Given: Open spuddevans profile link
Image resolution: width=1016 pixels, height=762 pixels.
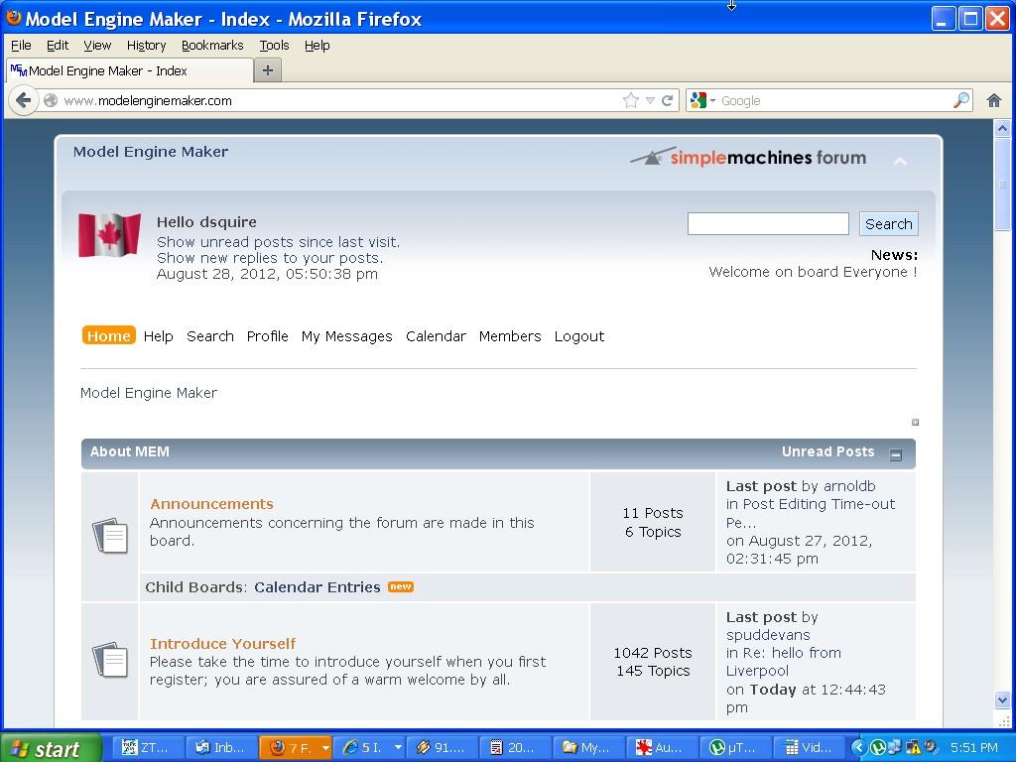Looking at the screenshot, I should click(768, 635).
